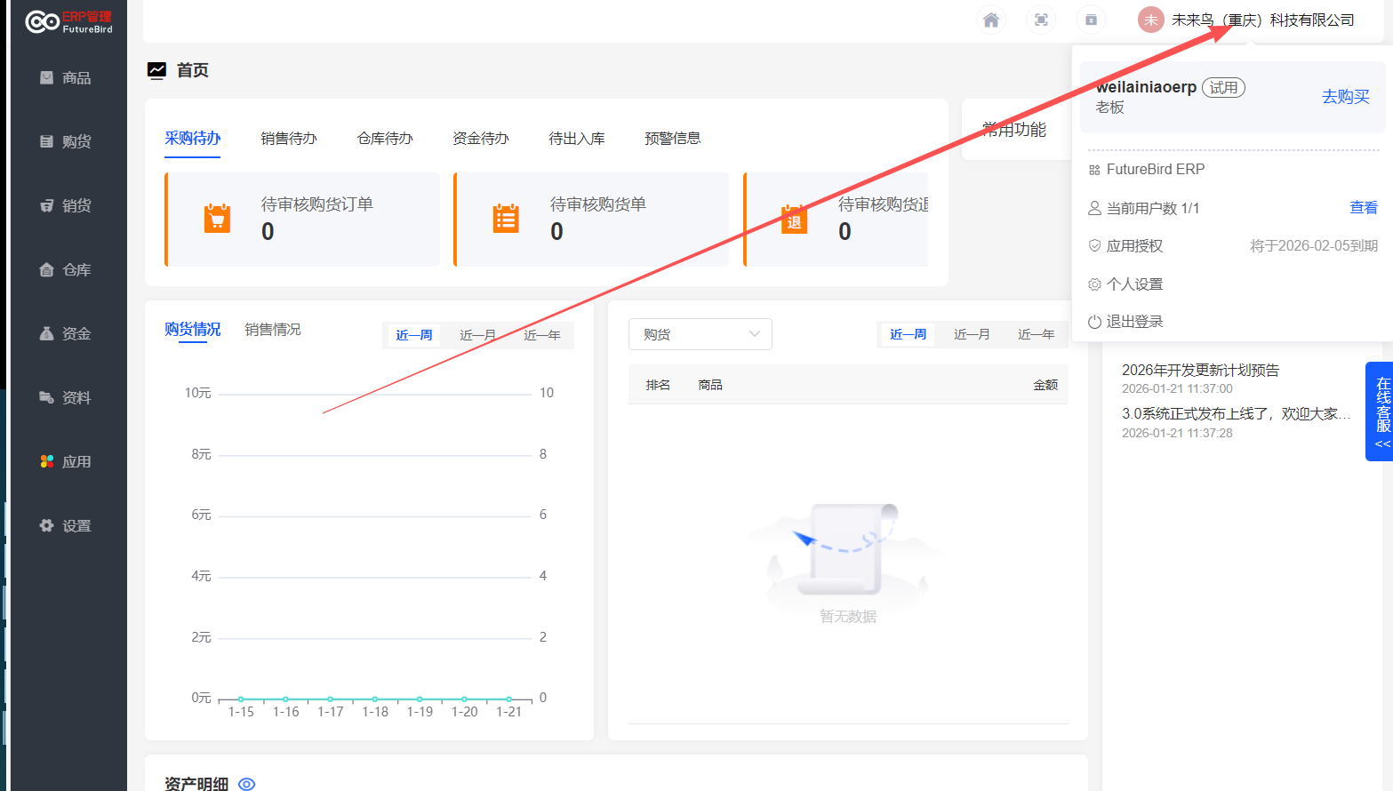Open the 2026年开发更新计划预告 announcement

tap(1200, 371)
